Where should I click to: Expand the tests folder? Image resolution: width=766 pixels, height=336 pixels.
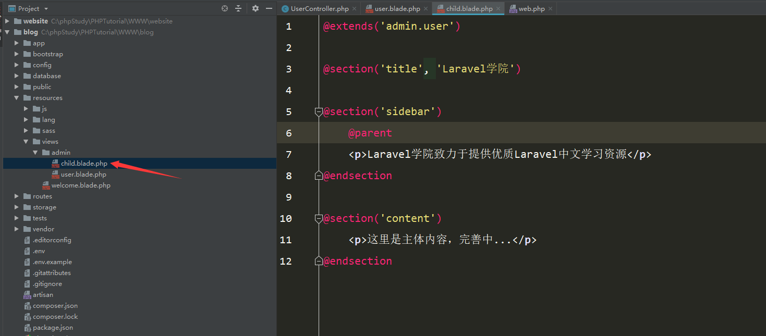17,218
